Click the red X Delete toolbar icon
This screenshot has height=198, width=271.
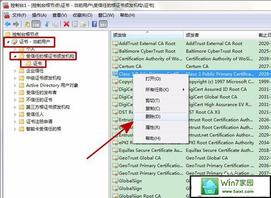[x=67, y=24]
